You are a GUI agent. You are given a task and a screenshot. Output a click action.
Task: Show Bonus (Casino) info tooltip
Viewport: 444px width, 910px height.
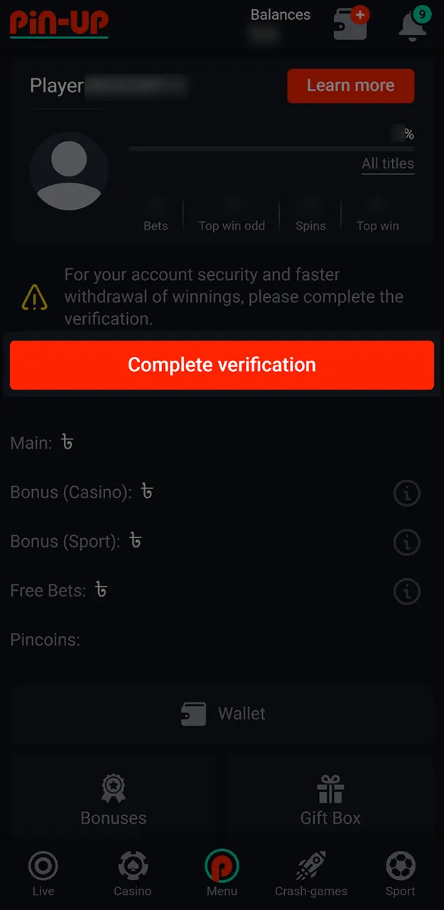(406, 493)
